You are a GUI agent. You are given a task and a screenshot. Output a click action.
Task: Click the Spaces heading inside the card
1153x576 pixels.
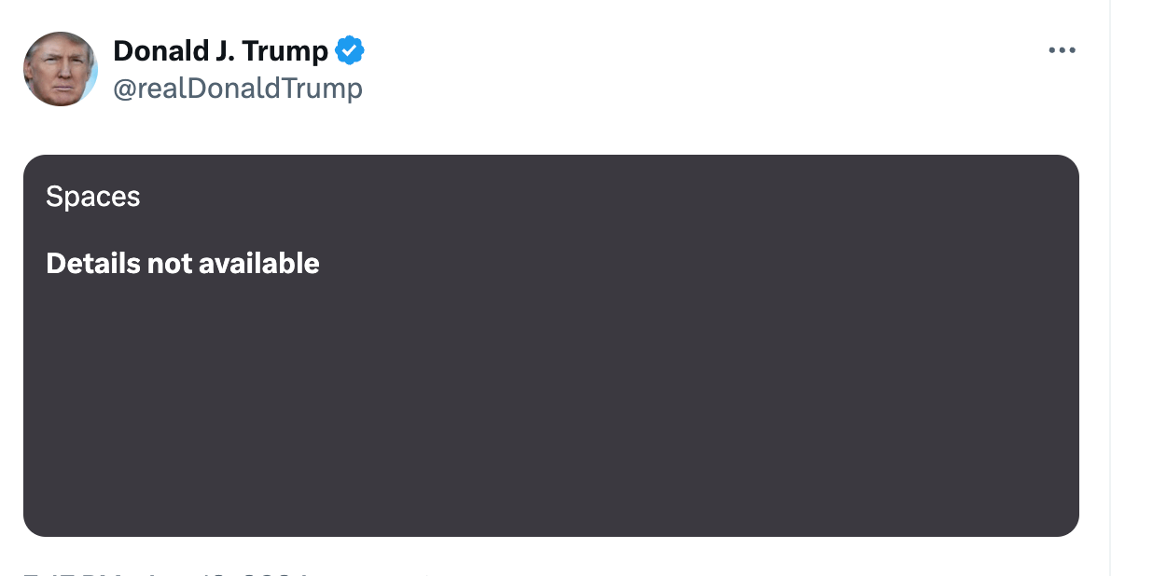click(92, 197)
